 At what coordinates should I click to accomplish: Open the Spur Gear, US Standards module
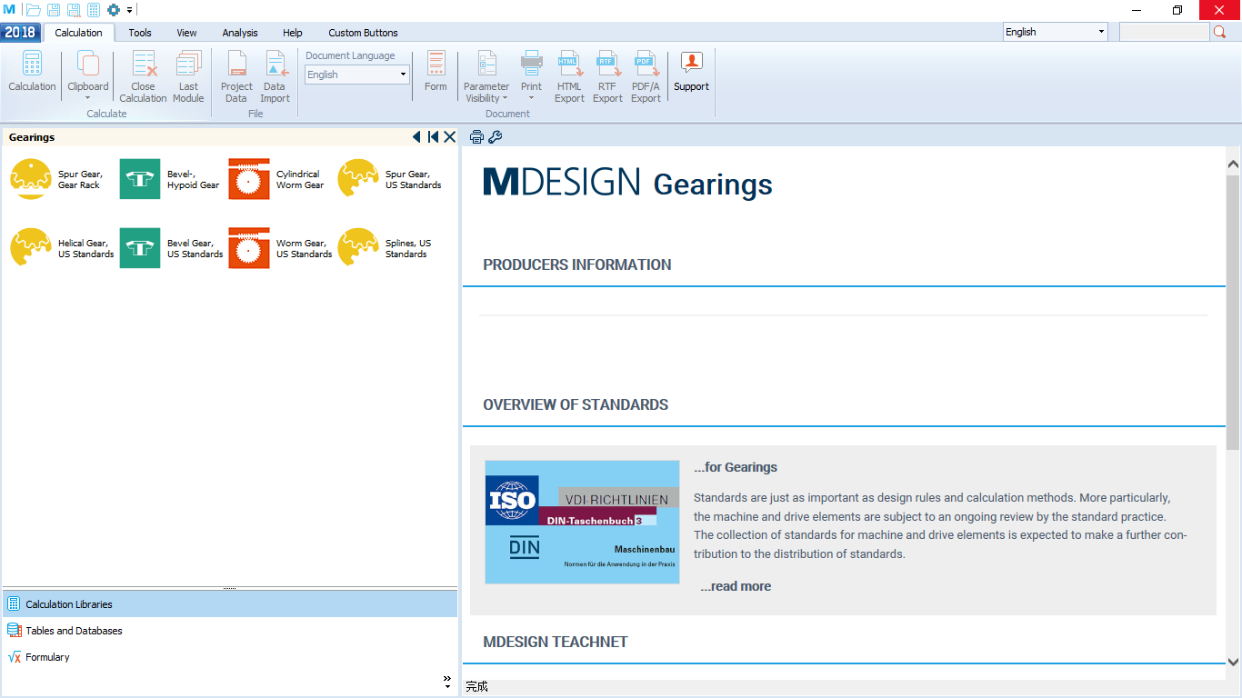coord(389,179)
